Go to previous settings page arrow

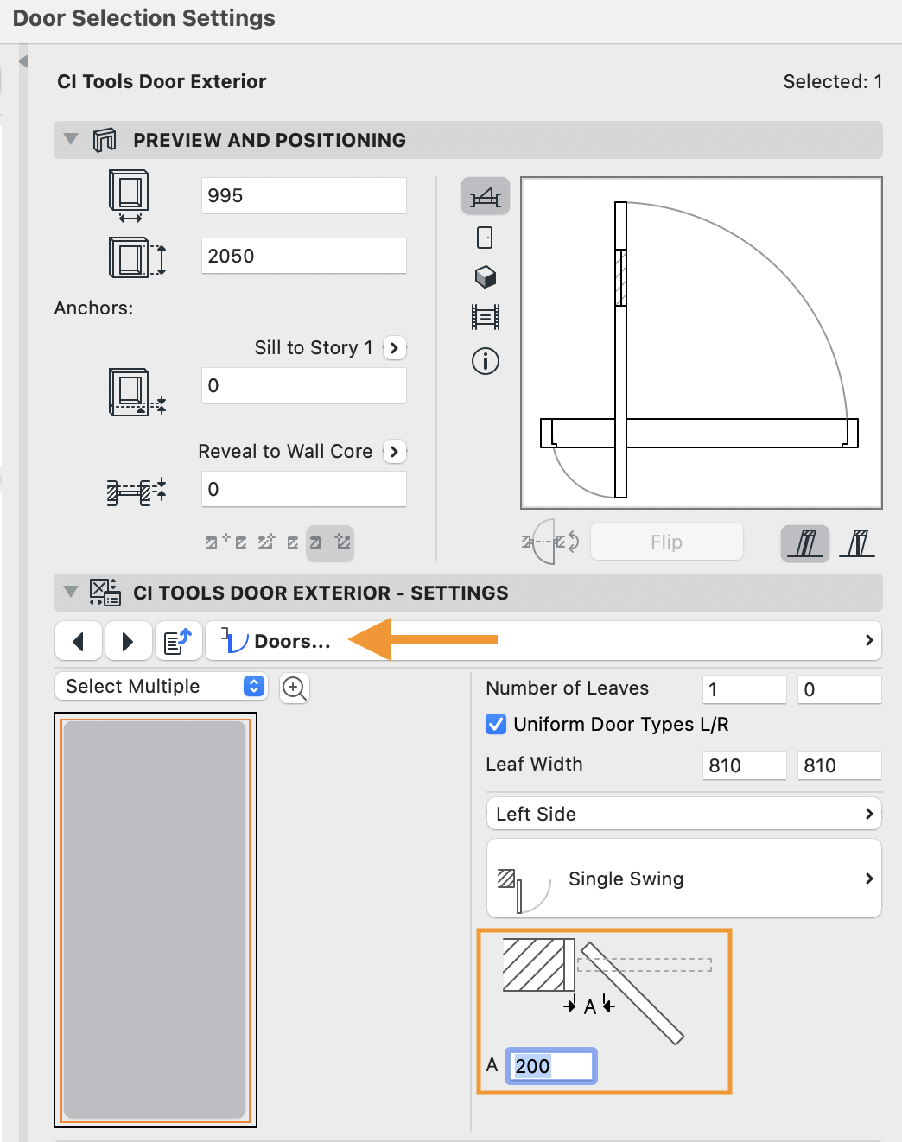coord(79,641)
